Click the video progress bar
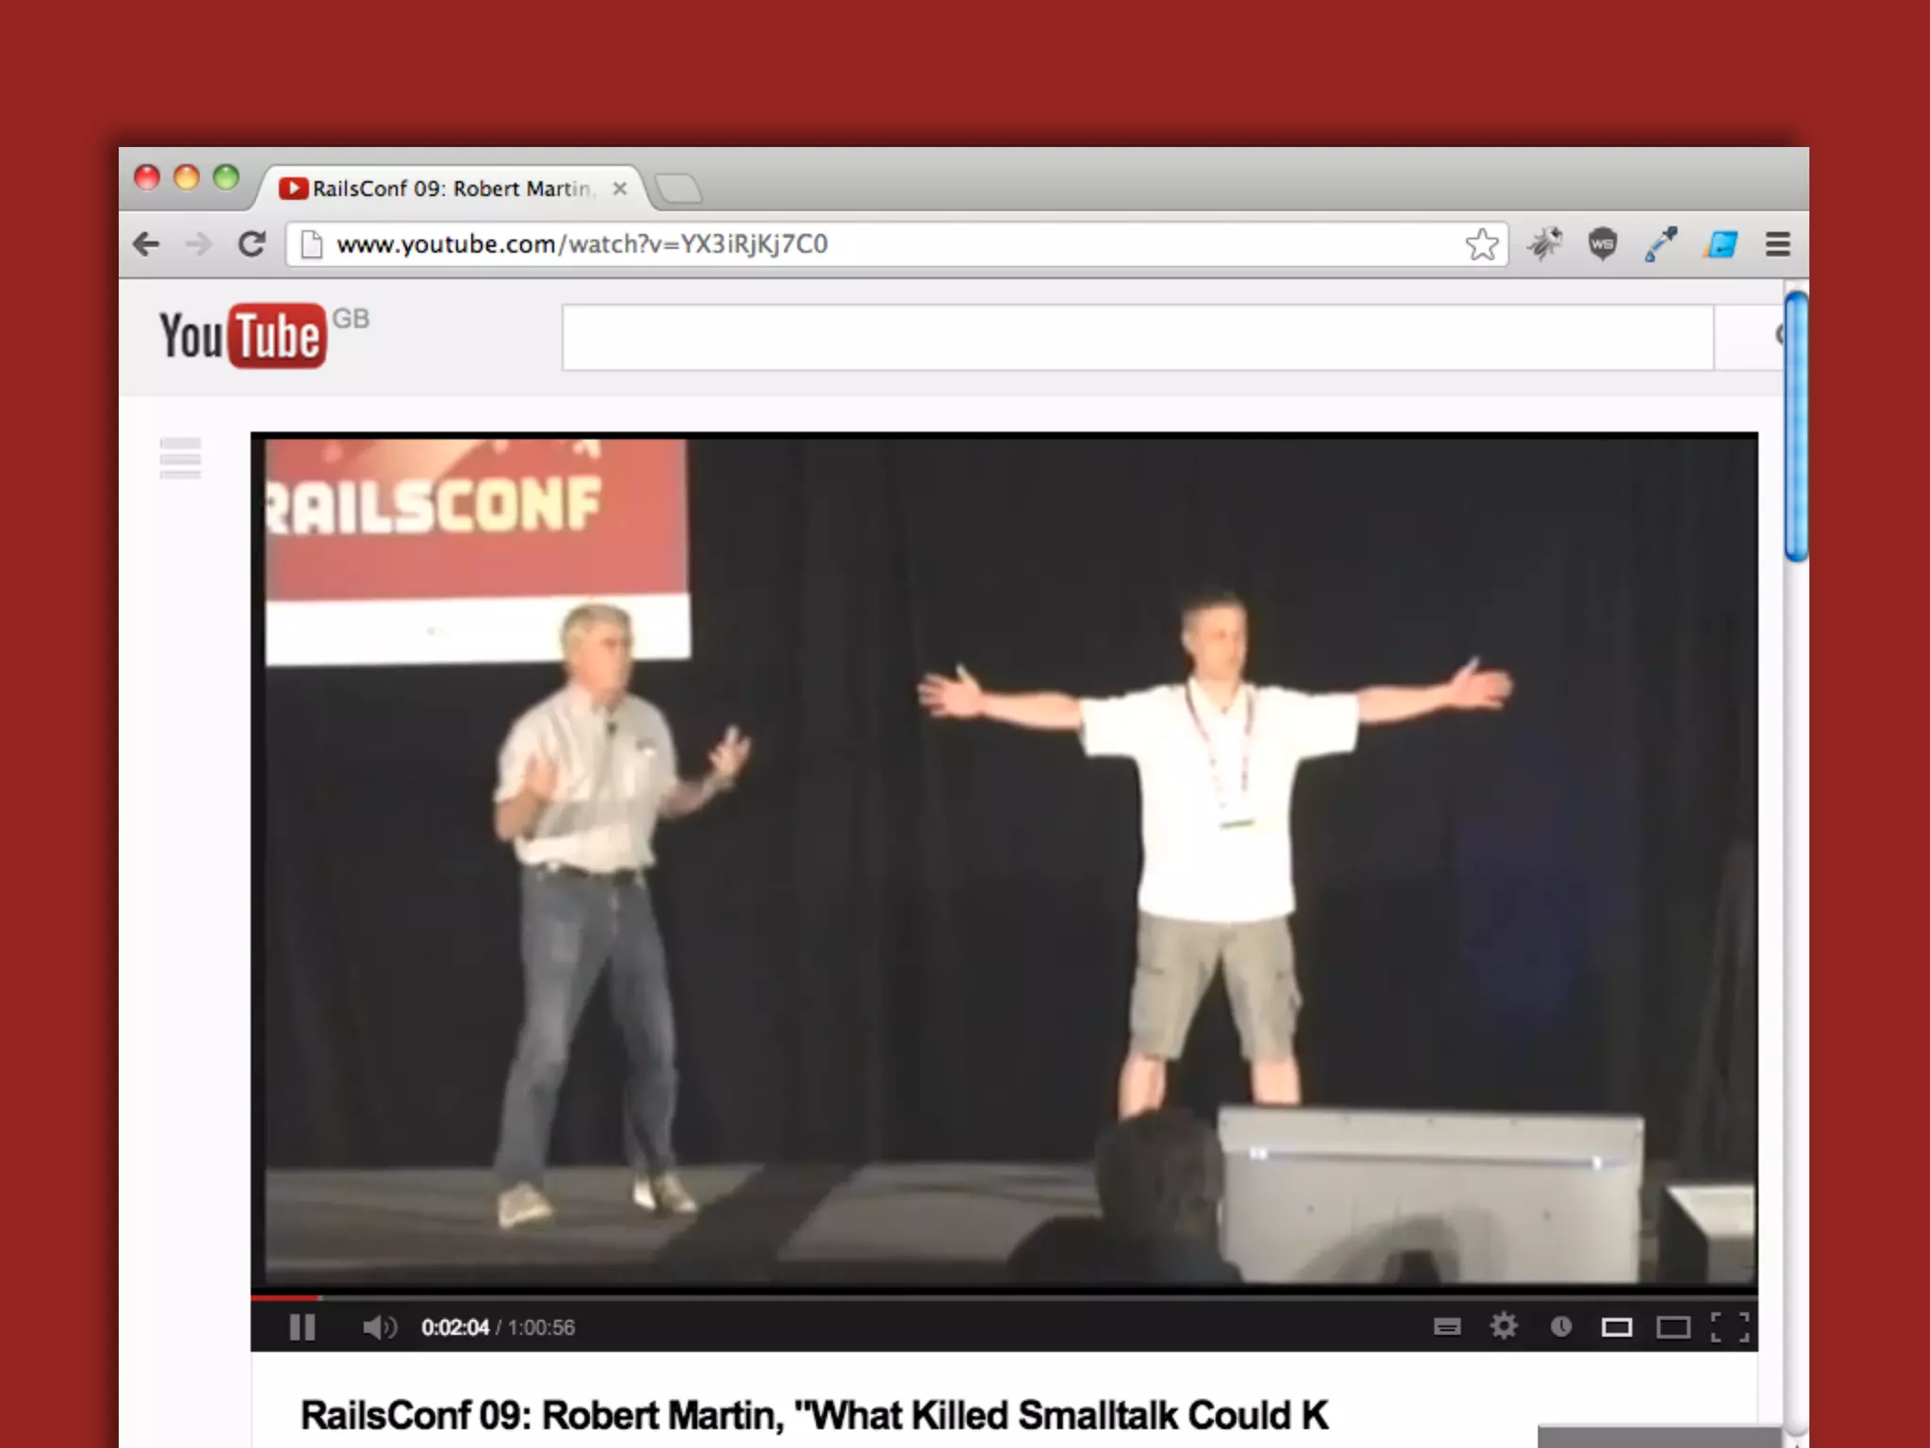The height and width of the screenshot is (1448, 1930). [x=1004, y=1298]
